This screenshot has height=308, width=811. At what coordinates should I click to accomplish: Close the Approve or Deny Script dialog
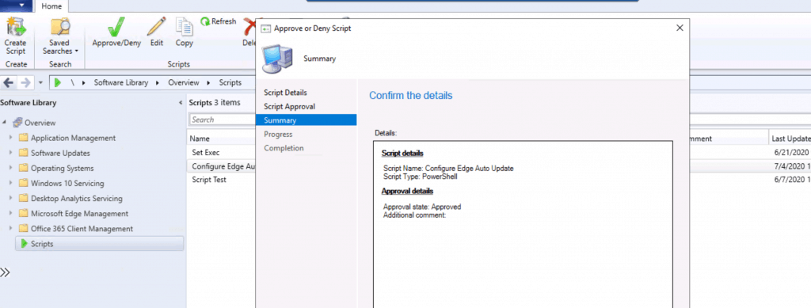point(680,28)
